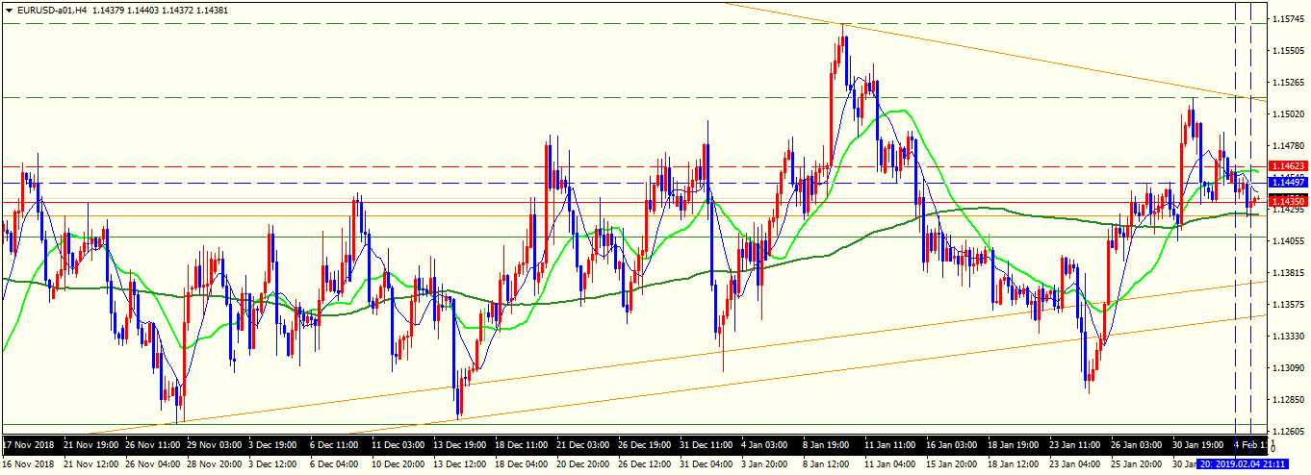Click the 1.12850 price scale value
Screen dimensions: 1311x475
(1290, 400)
